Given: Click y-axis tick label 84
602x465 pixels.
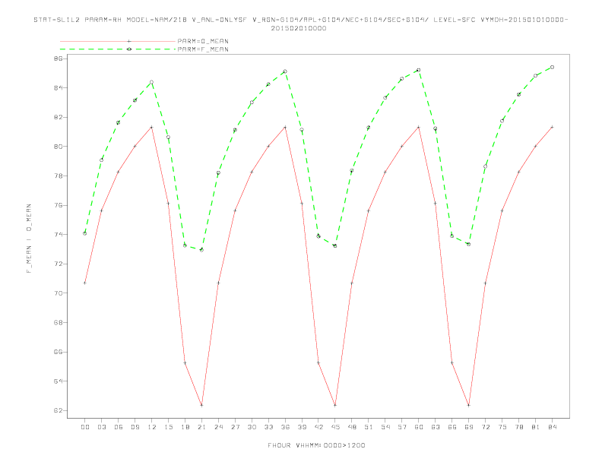Looking at the screenshot, I should tap(58, 88).
